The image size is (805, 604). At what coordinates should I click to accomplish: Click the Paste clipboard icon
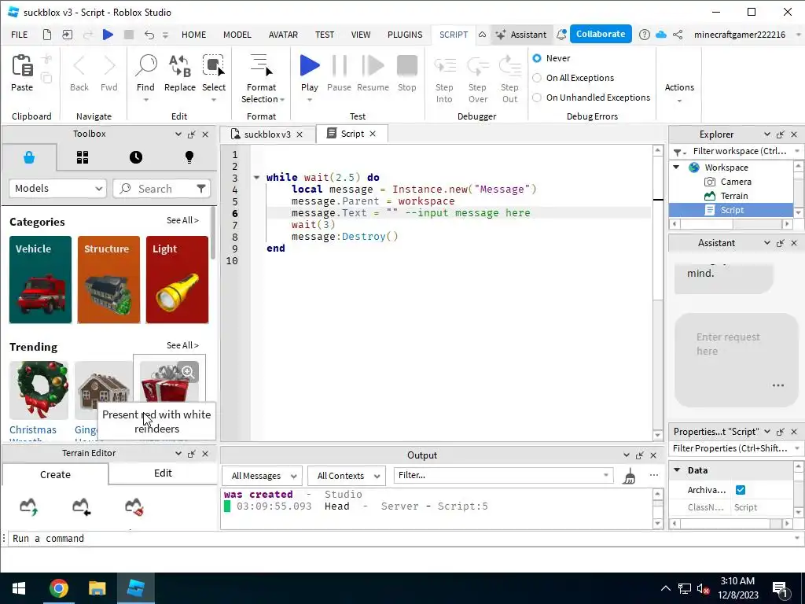22,66
